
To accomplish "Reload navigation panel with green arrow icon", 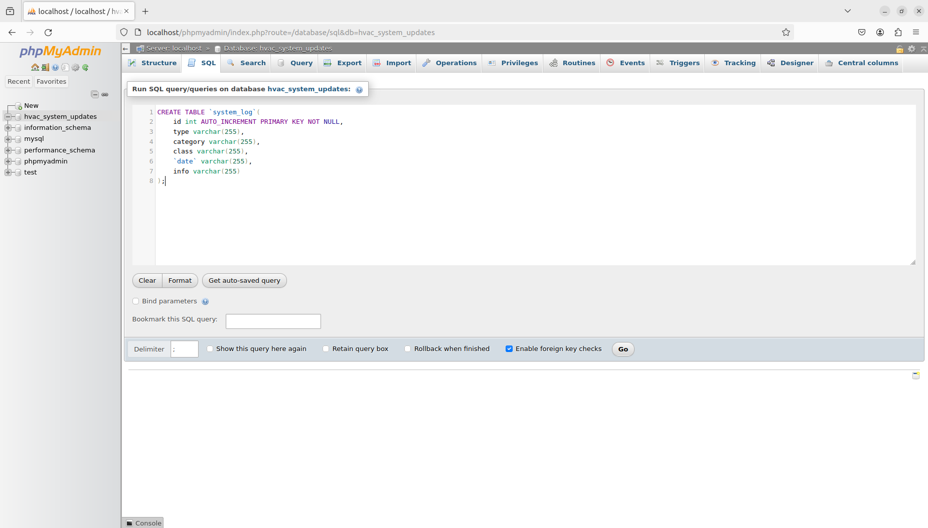I will pos(85,67).
